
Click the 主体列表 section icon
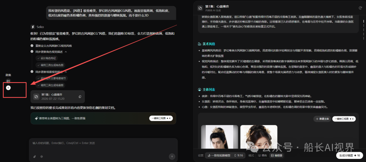(x=199, y=89)
